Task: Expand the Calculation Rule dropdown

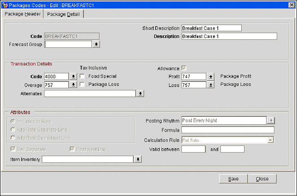Action: click(x=270, y=140)
